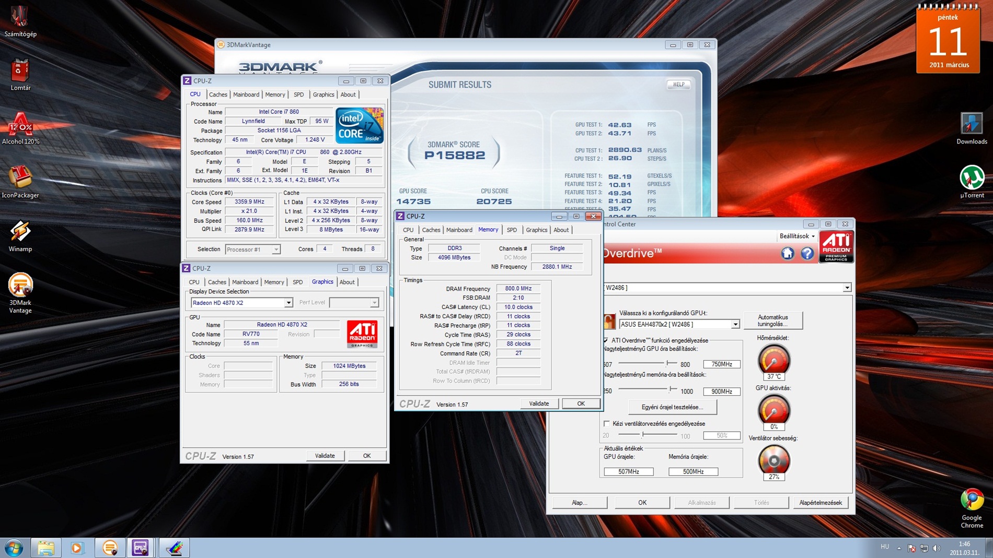This screenshot has width=993, height=558.
Task: Open the IconPackager desktop shortcut
Action: tap(20, 182)
